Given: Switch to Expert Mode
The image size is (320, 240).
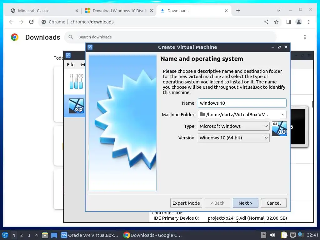Looking at the screenshot, I should tap(186, 203).
